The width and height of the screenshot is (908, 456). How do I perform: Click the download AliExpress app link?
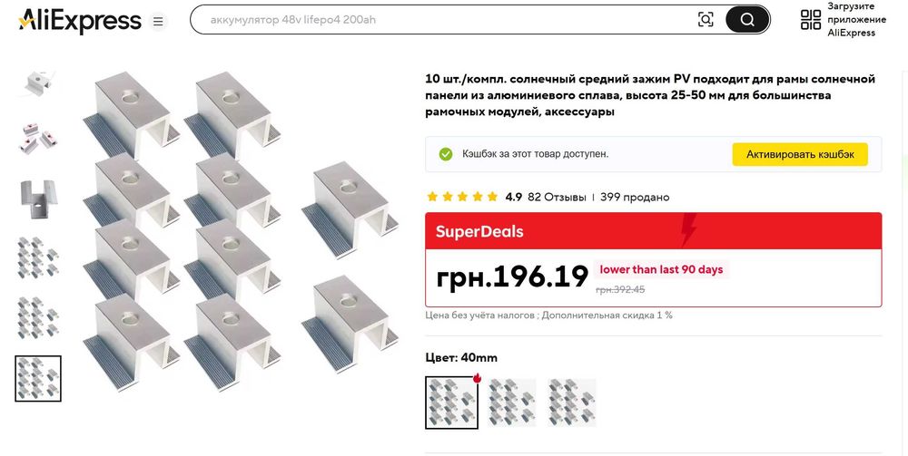coord(856,19)
